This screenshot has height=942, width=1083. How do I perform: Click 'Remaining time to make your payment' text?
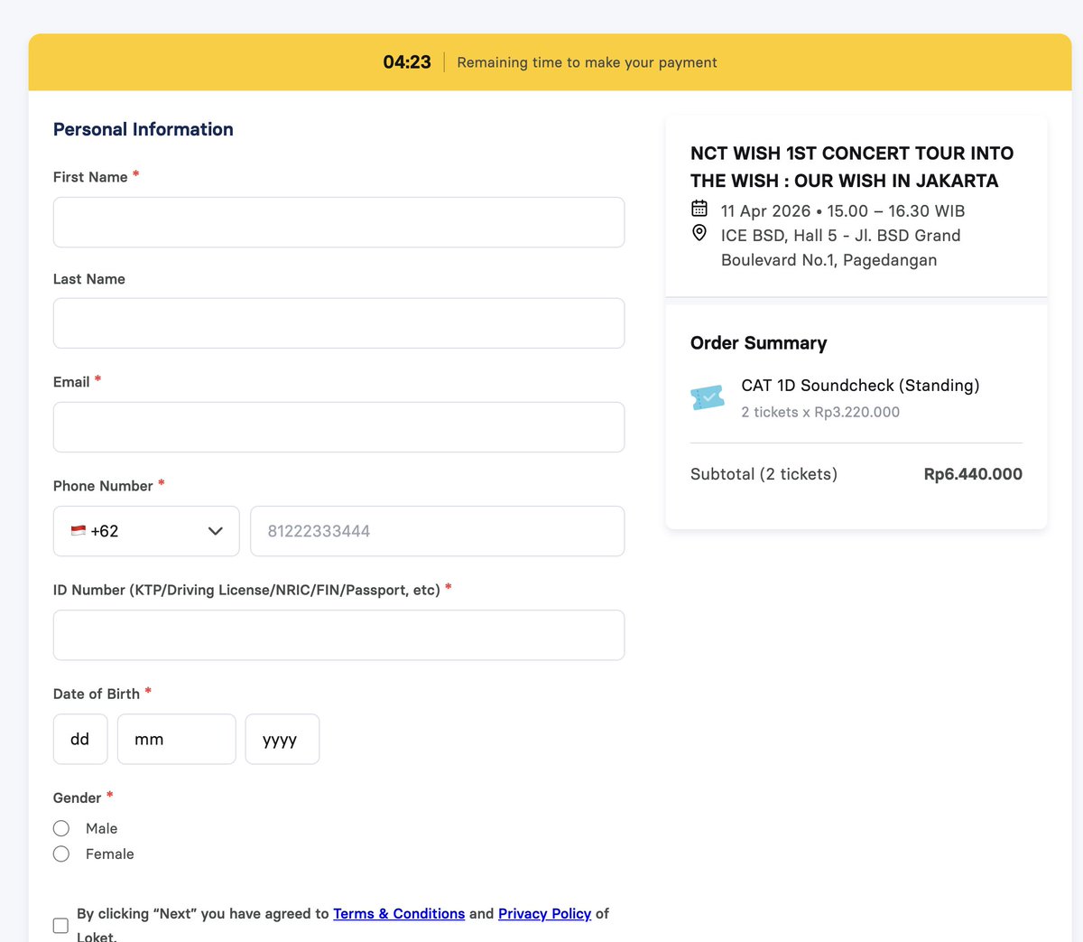pos(587,62)
